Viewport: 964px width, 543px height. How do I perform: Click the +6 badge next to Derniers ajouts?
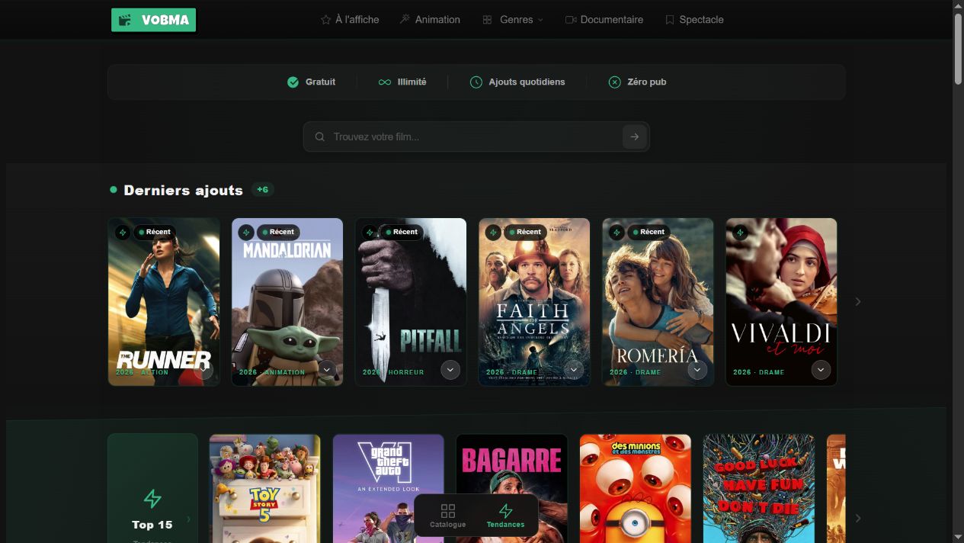point(263,189)
